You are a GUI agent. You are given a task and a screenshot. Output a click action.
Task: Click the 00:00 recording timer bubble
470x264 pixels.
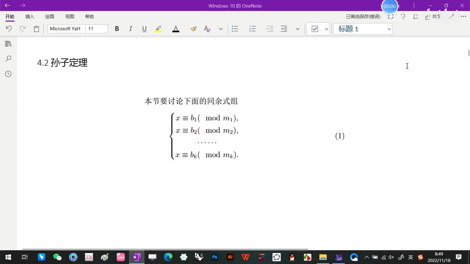(x=390, y=6)
